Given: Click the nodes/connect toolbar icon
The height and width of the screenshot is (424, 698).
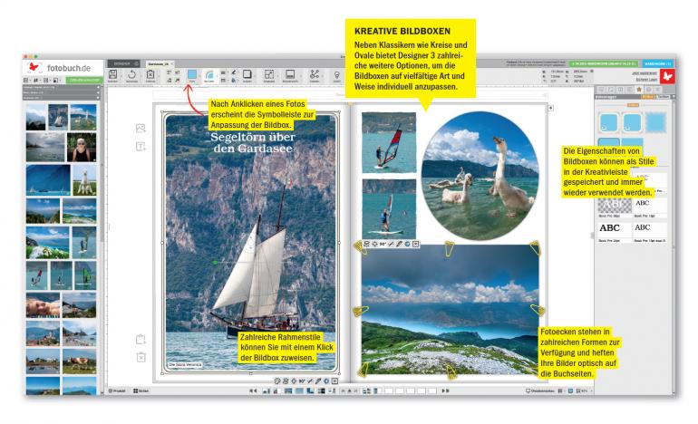Looking at the screenshot, I should coord(315,74).
